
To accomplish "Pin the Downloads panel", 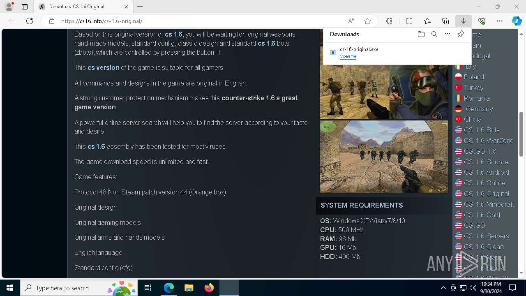I will 461,34.
